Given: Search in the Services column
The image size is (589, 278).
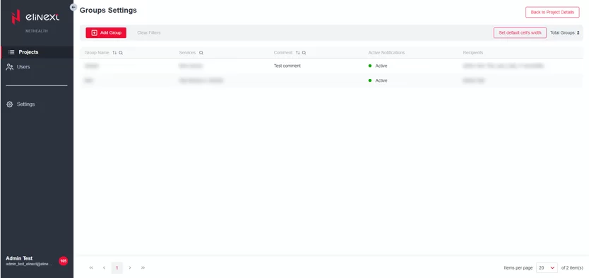Looking at the screenshot, I should (201, 53).
